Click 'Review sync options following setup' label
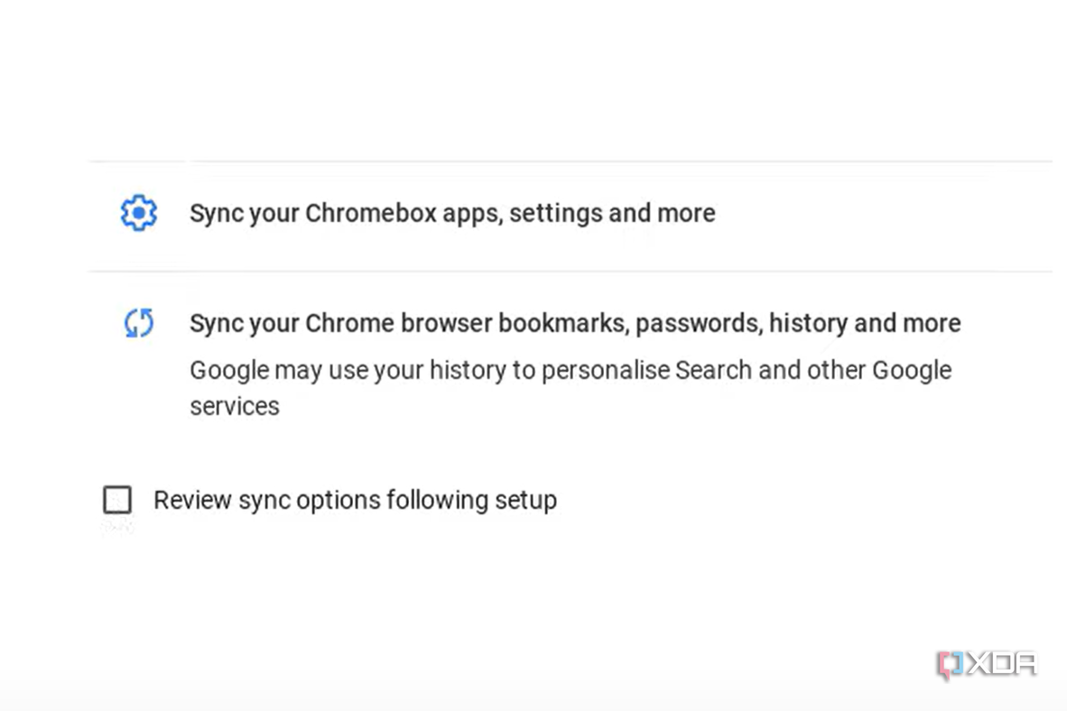The image size is (1067, 711). (x=355, y=500)
